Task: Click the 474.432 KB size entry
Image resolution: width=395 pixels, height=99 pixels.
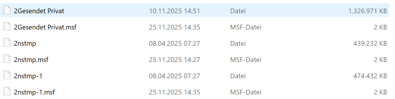Action: [x=370, y=76]
